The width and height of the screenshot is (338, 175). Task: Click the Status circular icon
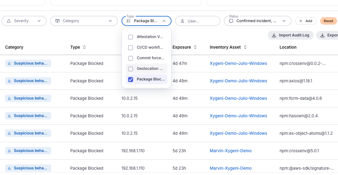(x=231, y=21)
